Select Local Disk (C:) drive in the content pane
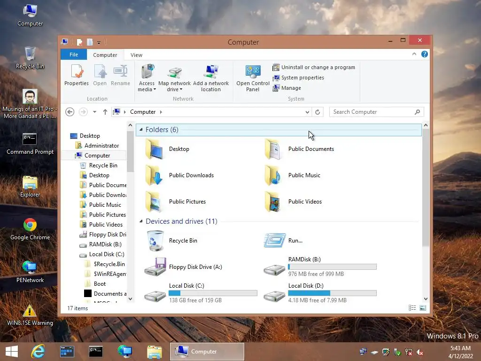 201,293
